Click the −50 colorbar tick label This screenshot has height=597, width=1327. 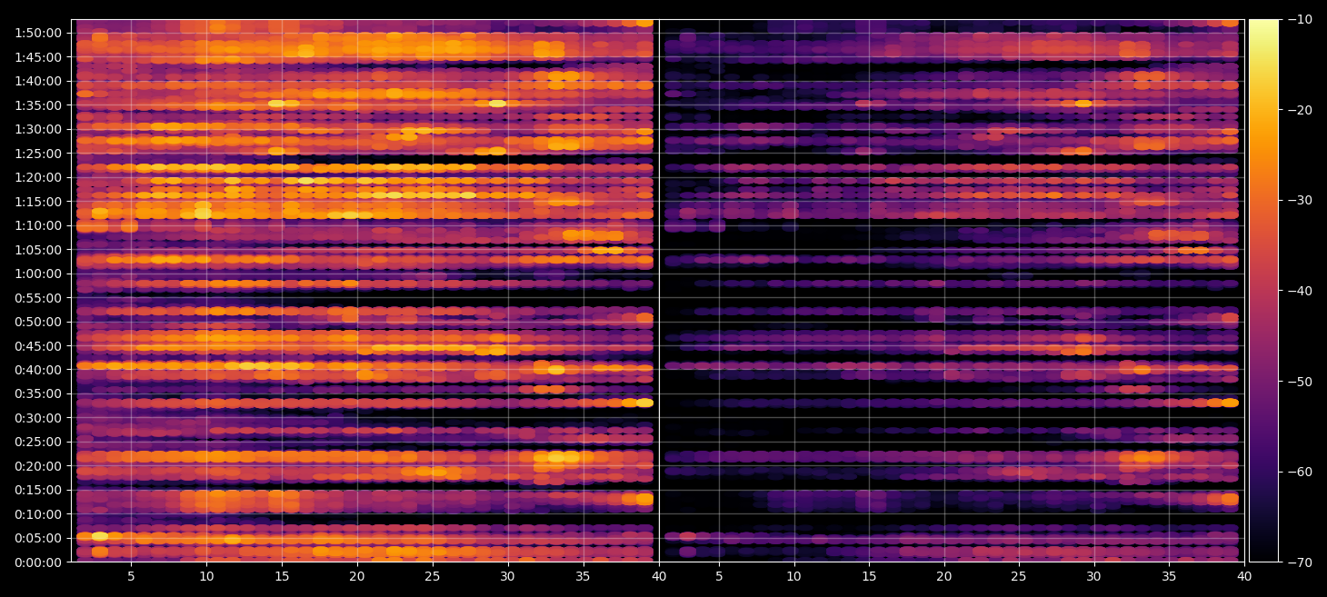click(x=1300, y=381)
